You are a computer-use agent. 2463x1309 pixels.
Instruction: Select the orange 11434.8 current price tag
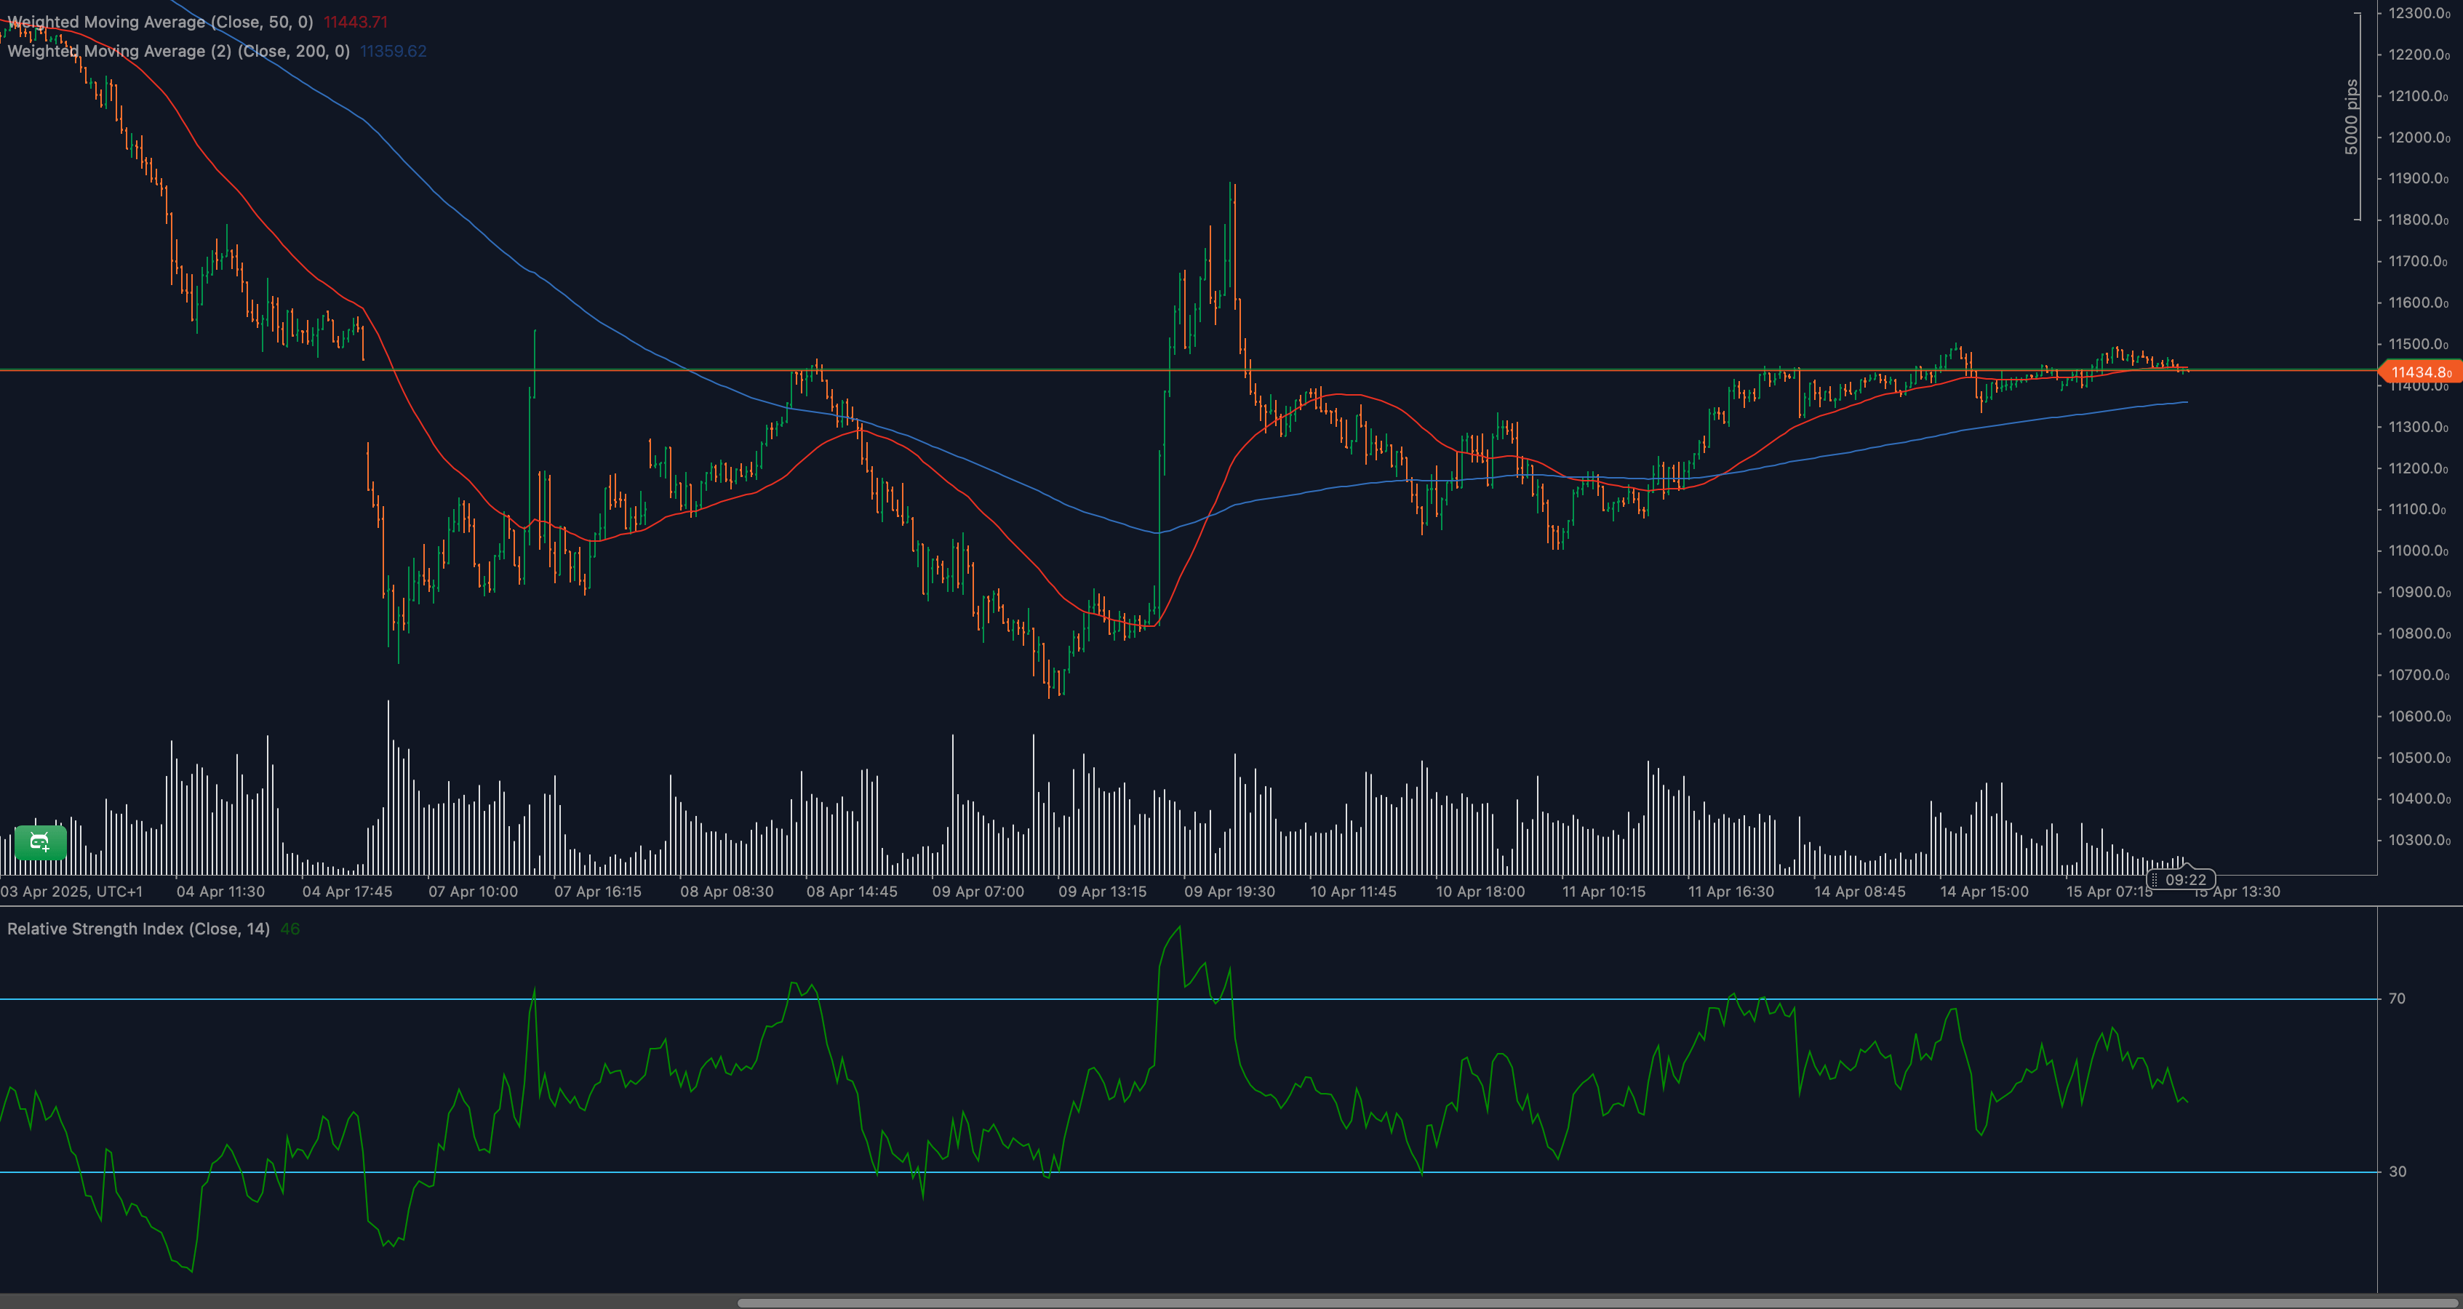coord(2420,372)
